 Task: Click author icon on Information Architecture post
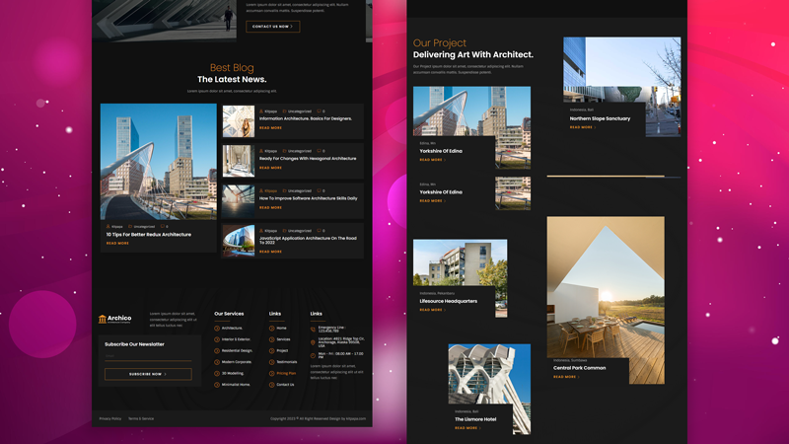click(261, 111)
